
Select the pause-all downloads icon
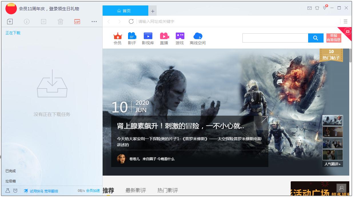tap(43, 21)
